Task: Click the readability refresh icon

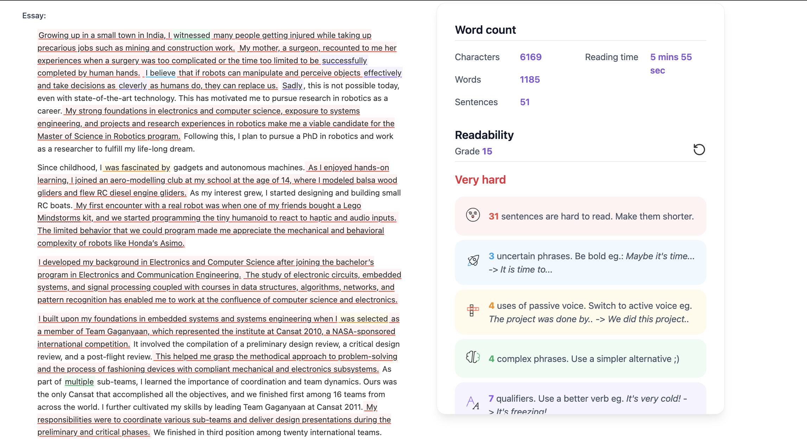Action: (699, 149)
